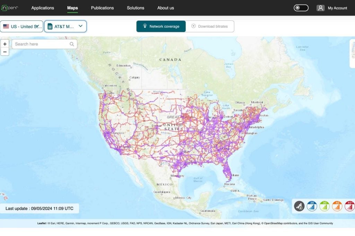Viewport: 355px width, 236px height.
Task: Toggle the no-coverage signal layer icon
Action: tap(299, 206)
